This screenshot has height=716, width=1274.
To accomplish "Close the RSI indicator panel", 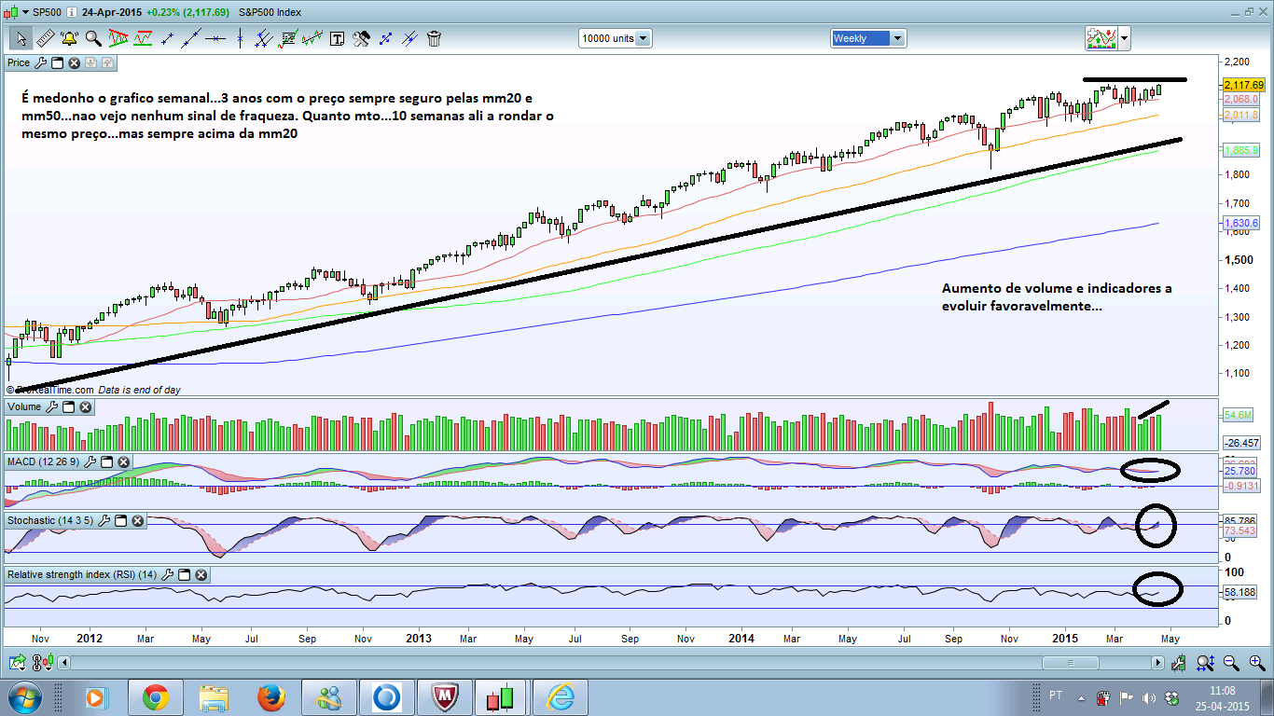I will 201,575.
